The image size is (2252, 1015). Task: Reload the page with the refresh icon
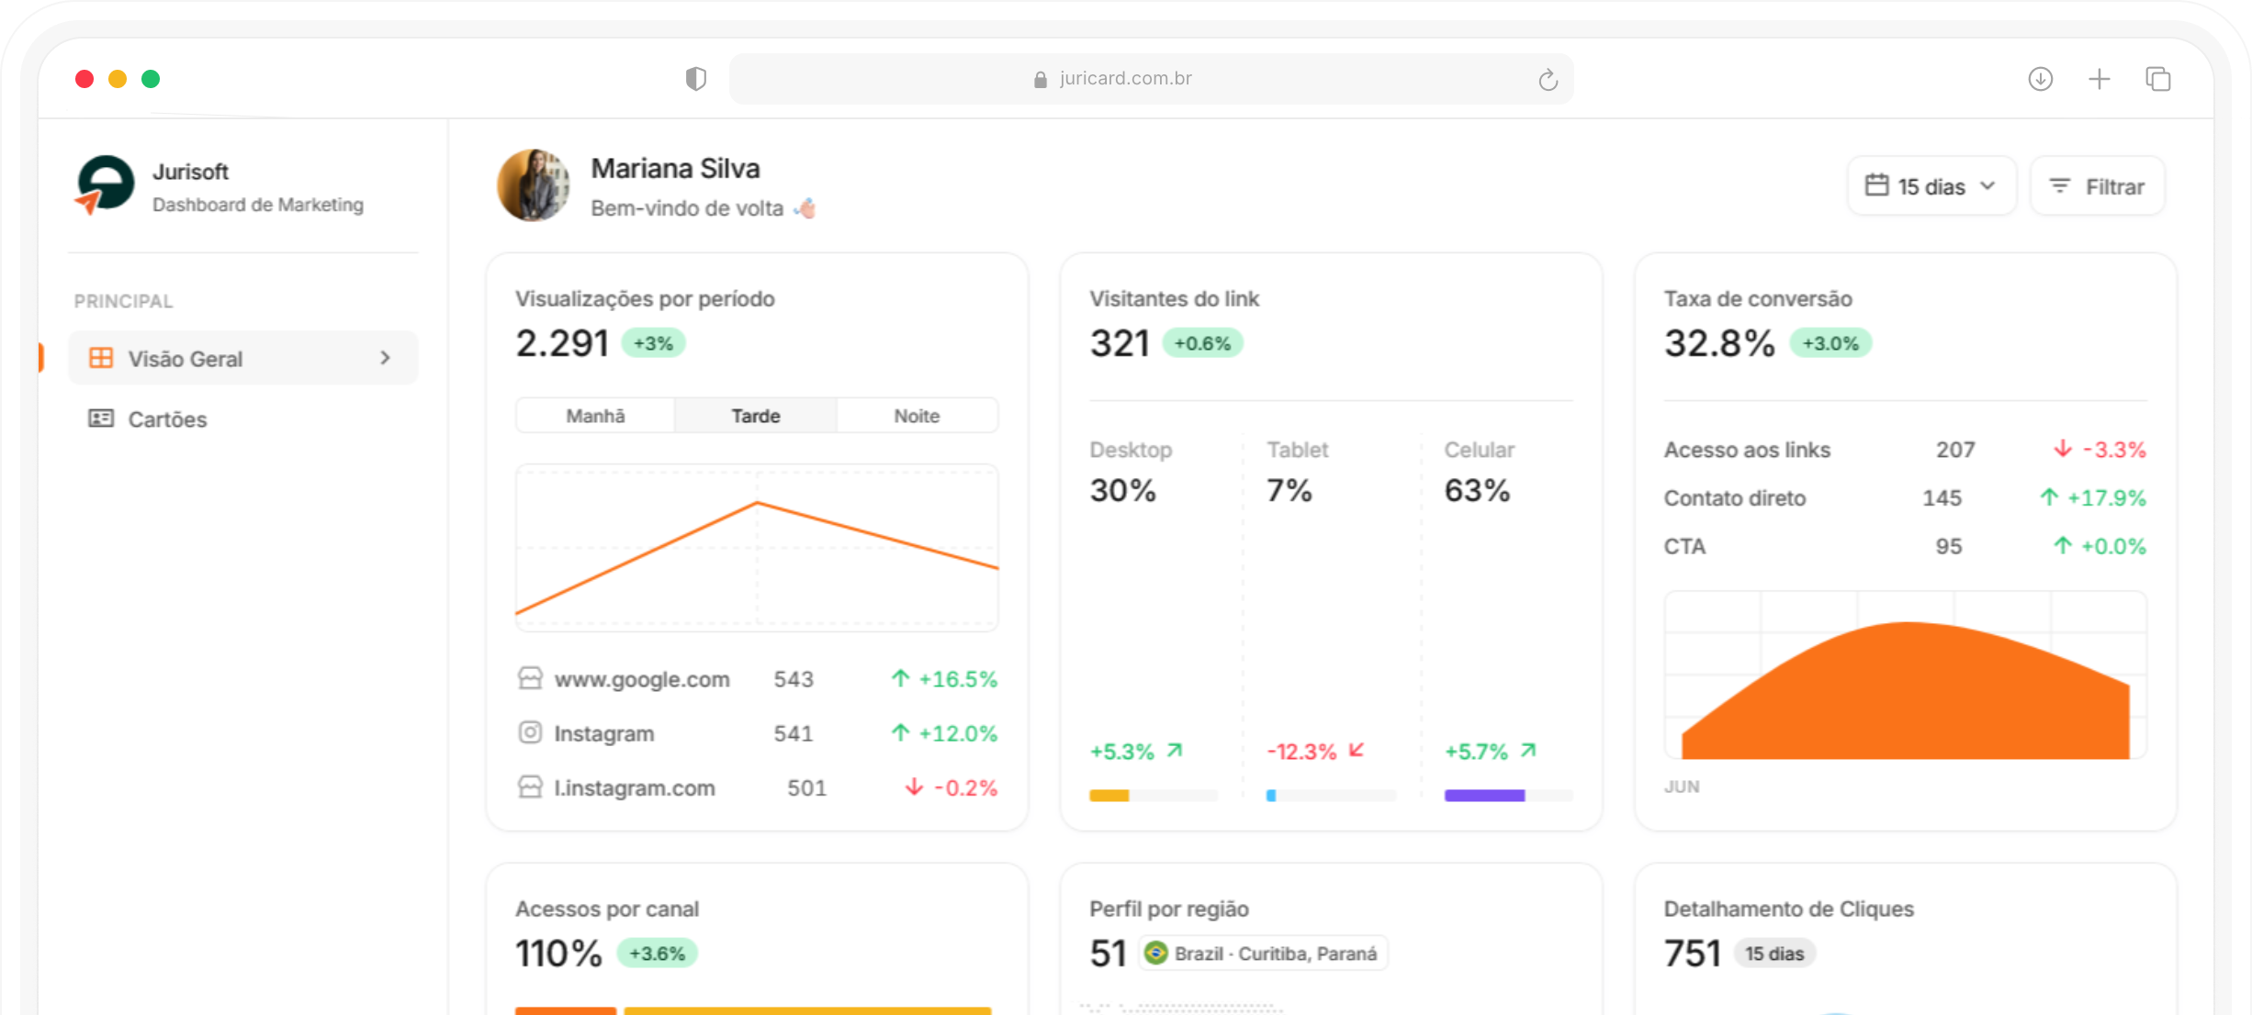[x=1548, y=80]
